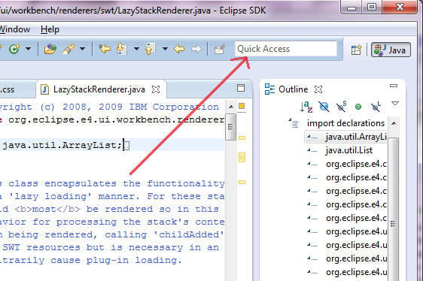Open the Help menu
423x281 pixels.
50,29
